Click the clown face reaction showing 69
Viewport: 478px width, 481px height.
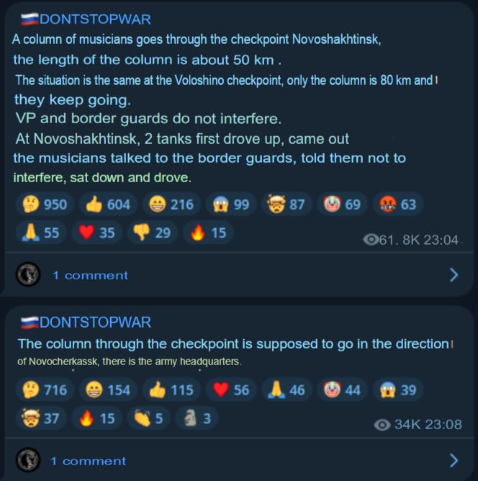click(x=342, y=204)
